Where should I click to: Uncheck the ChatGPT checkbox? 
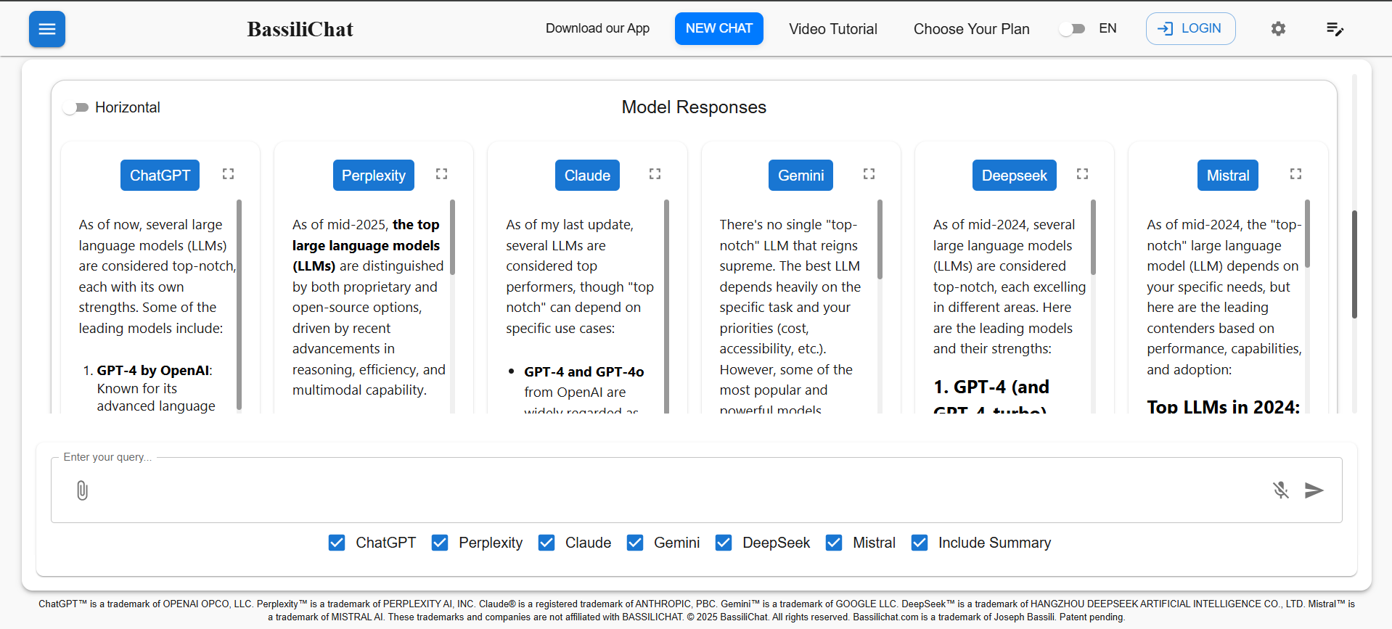(337, 543)
